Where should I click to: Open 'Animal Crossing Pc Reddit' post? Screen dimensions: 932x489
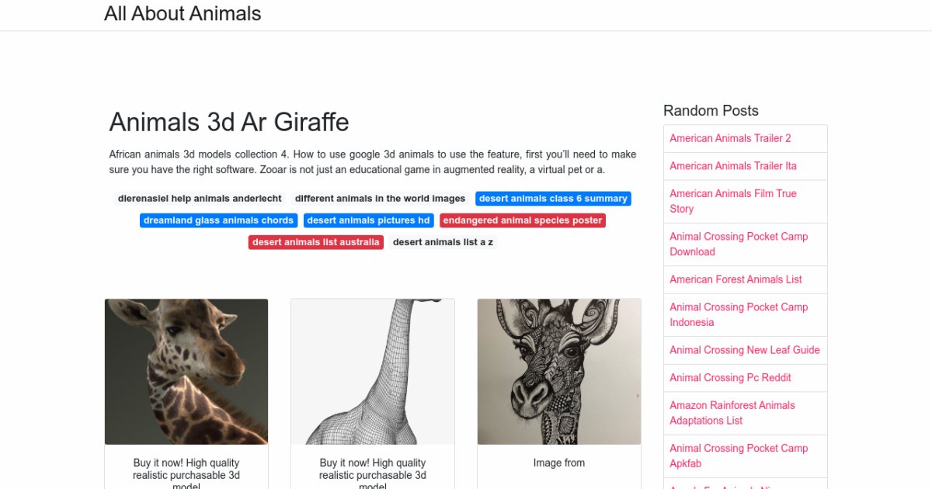tap(730, 378)
